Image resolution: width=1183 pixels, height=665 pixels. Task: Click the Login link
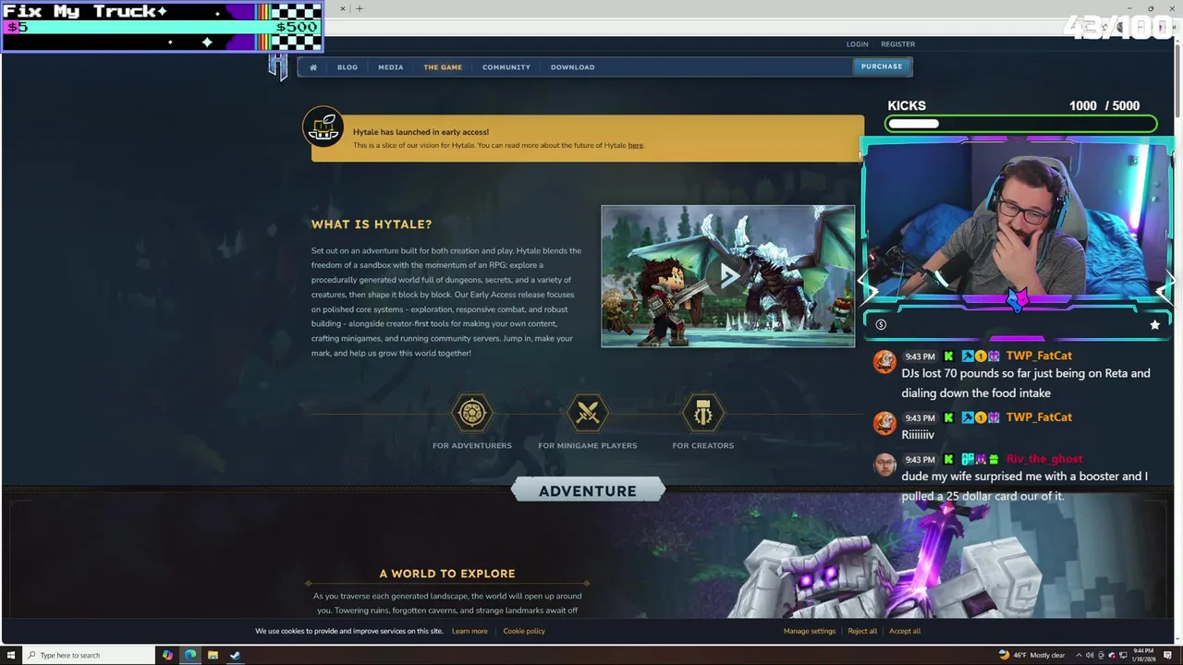[x=857, y=43]
